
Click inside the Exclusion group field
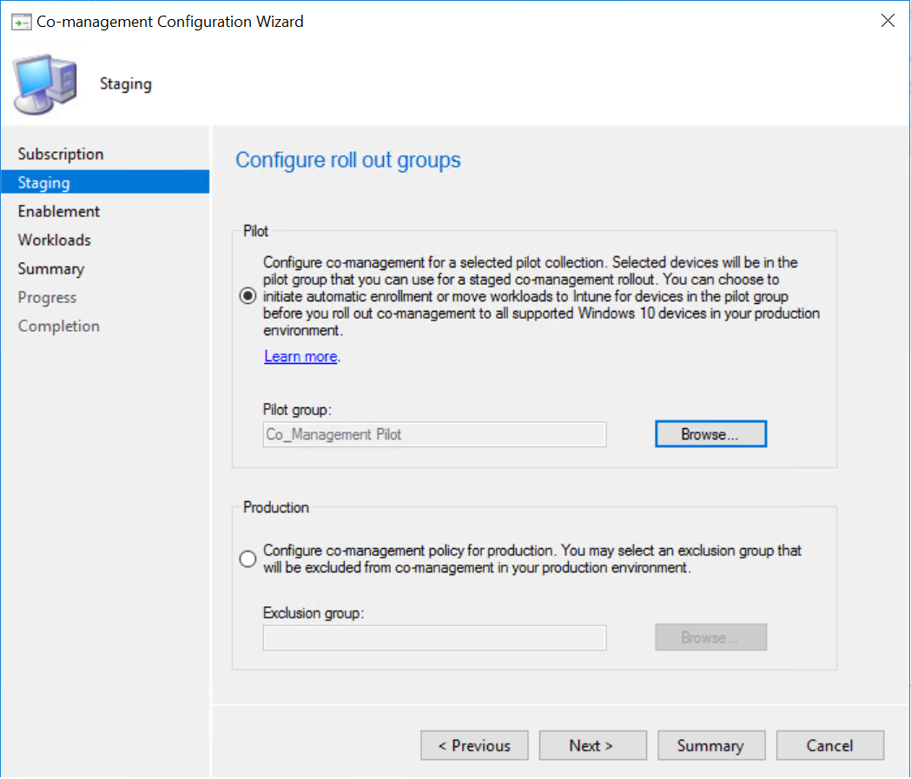[434, 637]
